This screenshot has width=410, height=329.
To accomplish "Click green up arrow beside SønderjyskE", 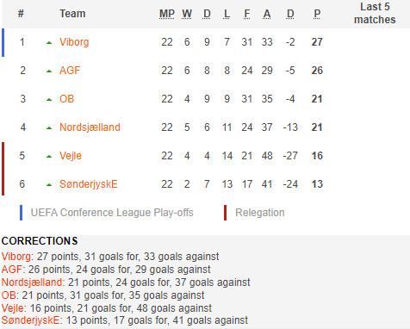I will (x=49, y=185).
